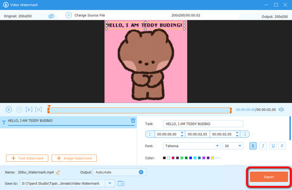Pick the bright green color swatch
Screen dimensions: 292x190
[182, 158]
